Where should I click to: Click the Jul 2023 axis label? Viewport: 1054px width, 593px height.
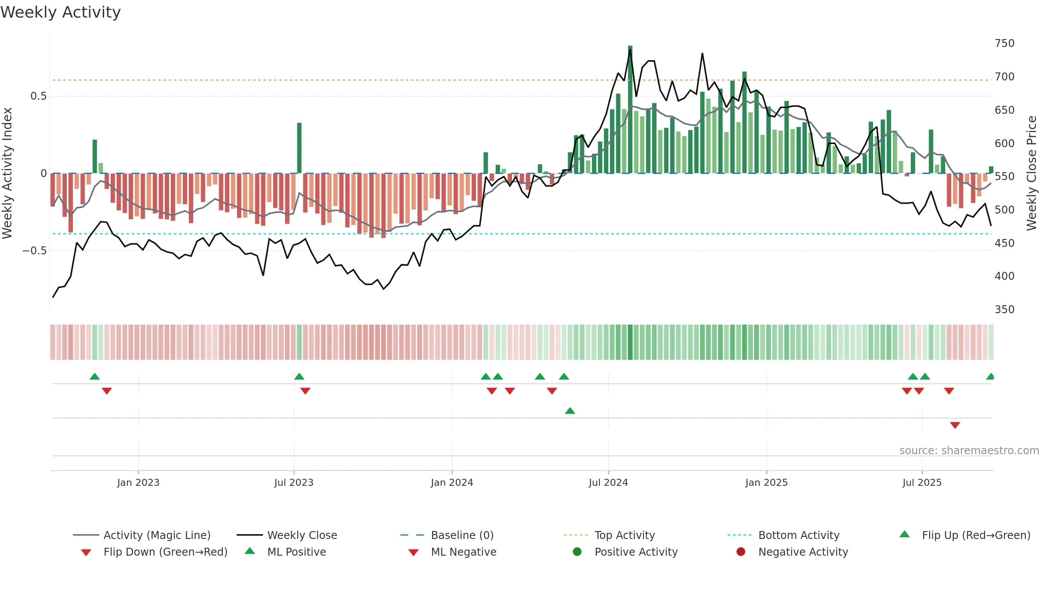(x=294, y=483)
